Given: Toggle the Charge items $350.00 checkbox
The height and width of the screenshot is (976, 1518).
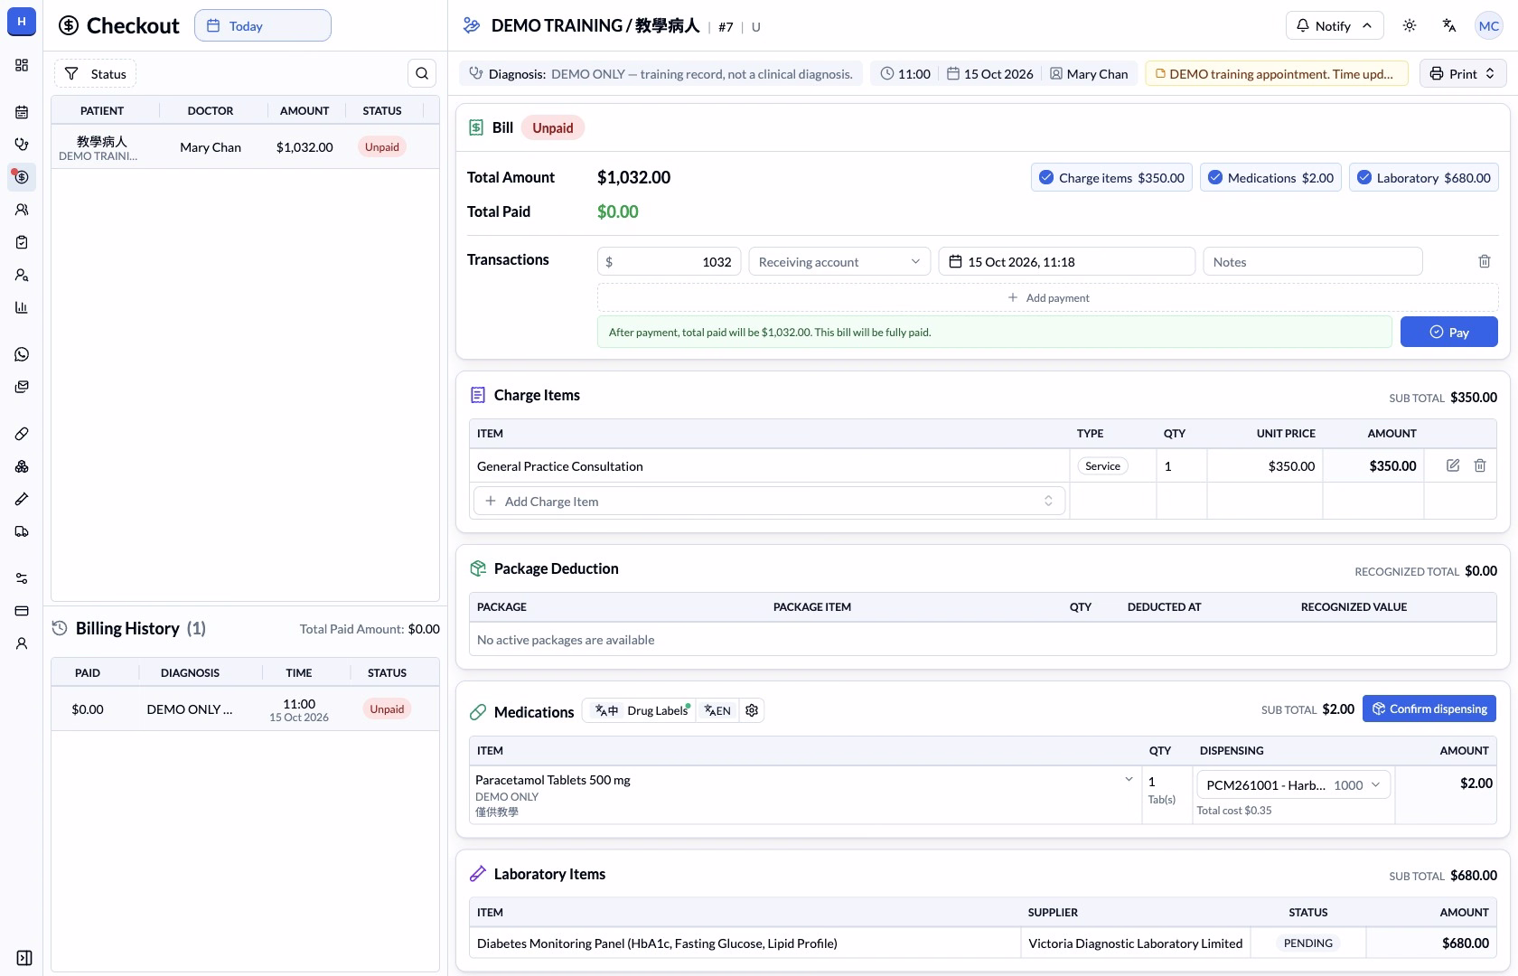Looking at the screenshot, I should coord(1112,177).
